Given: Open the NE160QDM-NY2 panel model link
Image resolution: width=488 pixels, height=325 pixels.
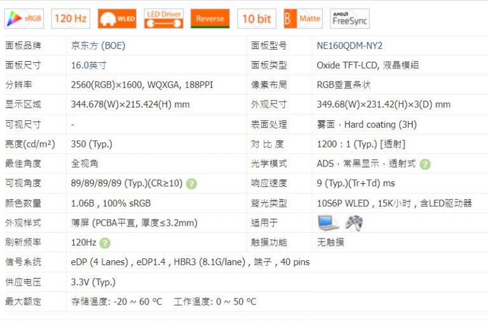Looking at the screenshot, I should [349, 46].
